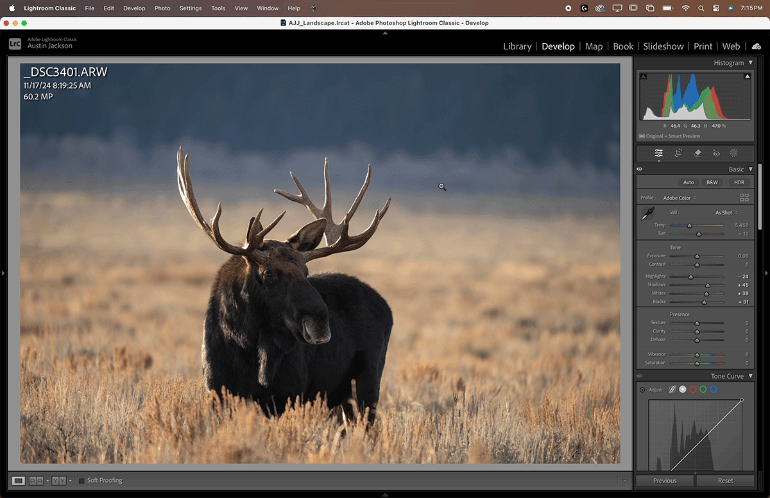Image resolution: width=770 pixels, height=498 pixels.
Task: Click the Auto tone button
Action: (x=688, y=182)
